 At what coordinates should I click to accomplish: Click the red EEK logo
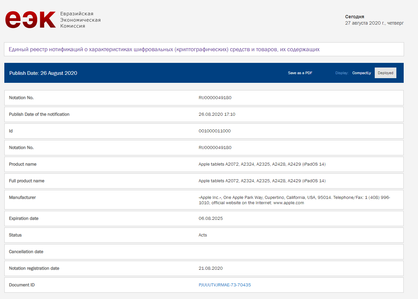coord(30,20)
